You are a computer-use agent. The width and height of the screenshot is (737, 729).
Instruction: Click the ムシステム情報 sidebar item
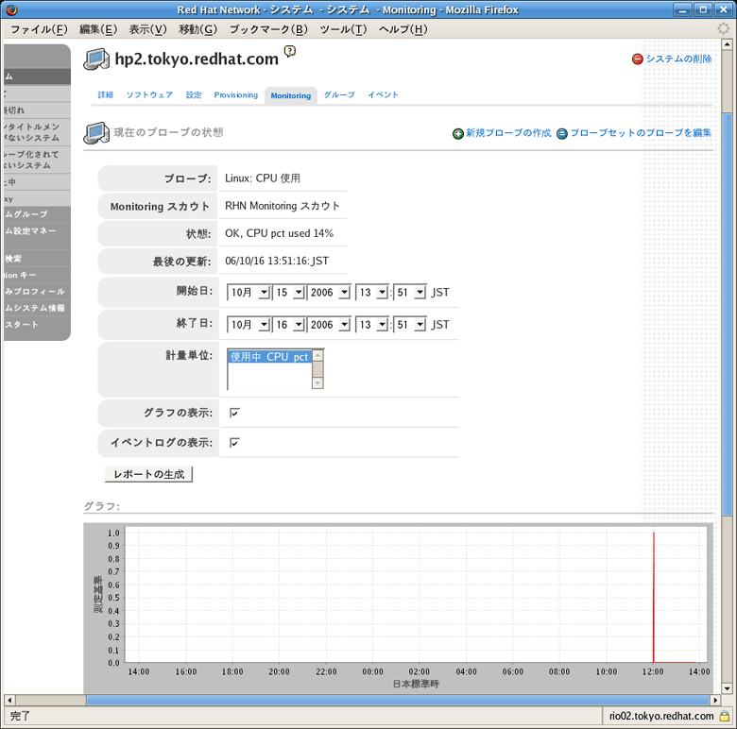pyautogui.click(x=37, y=308)
